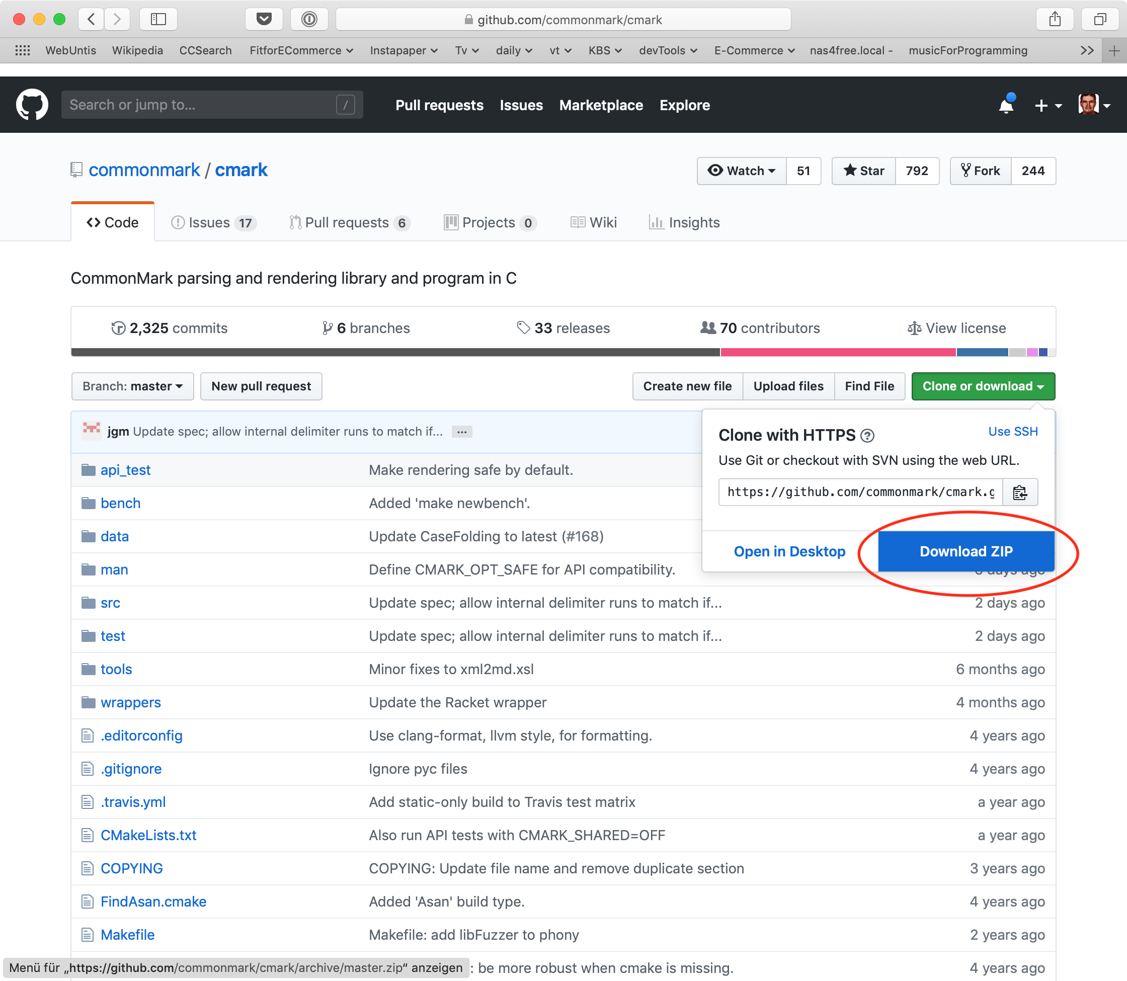1127x981 pixels.
Task: Open the favorites grid icon
Action: tap(23, 50)
